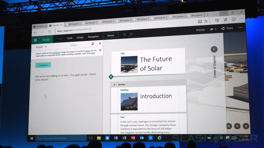Open the reading view book icon

200,21
